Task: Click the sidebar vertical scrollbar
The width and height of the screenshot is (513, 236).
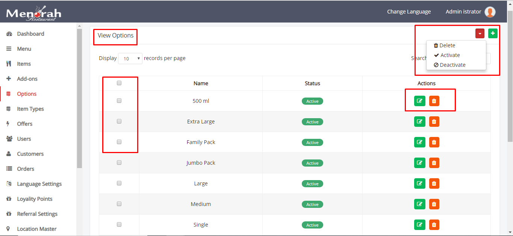Action: click(79, 98)
